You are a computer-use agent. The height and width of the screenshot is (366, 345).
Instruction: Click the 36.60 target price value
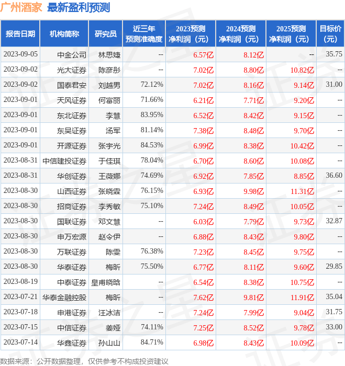click(x=334, y=176)
